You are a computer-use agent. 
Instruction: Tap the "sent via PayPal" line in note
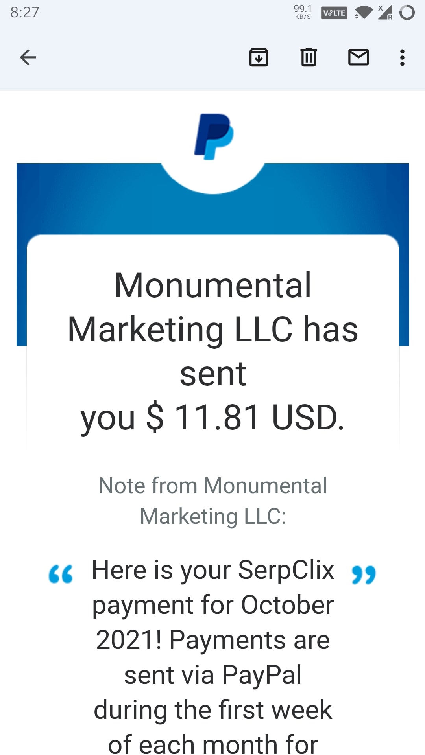point(213,675)
